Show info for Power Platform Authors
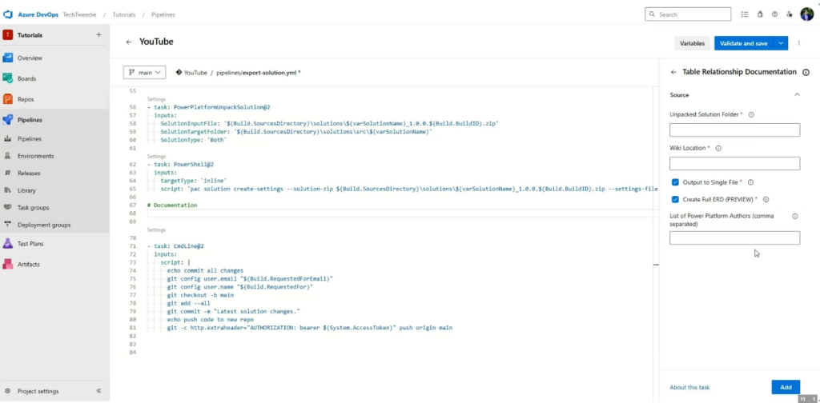This screenshot has width=820, height=403. [x=795, y=216]
